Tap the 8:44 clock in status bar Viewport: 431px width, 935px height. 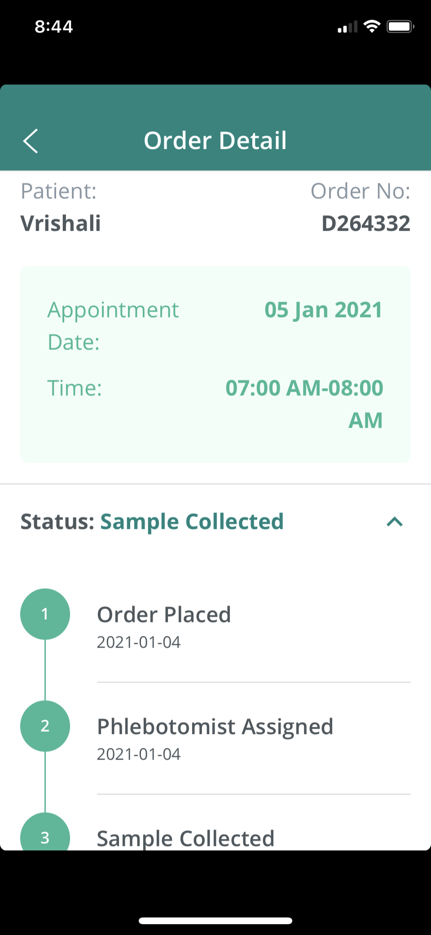click(x=54, y=27)
